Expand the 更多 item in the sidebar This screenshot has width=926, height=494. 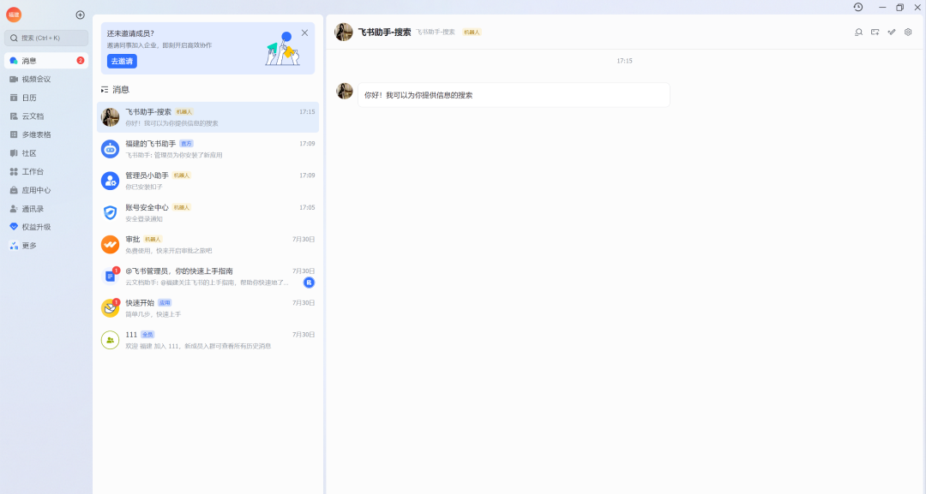click(29, 246)
